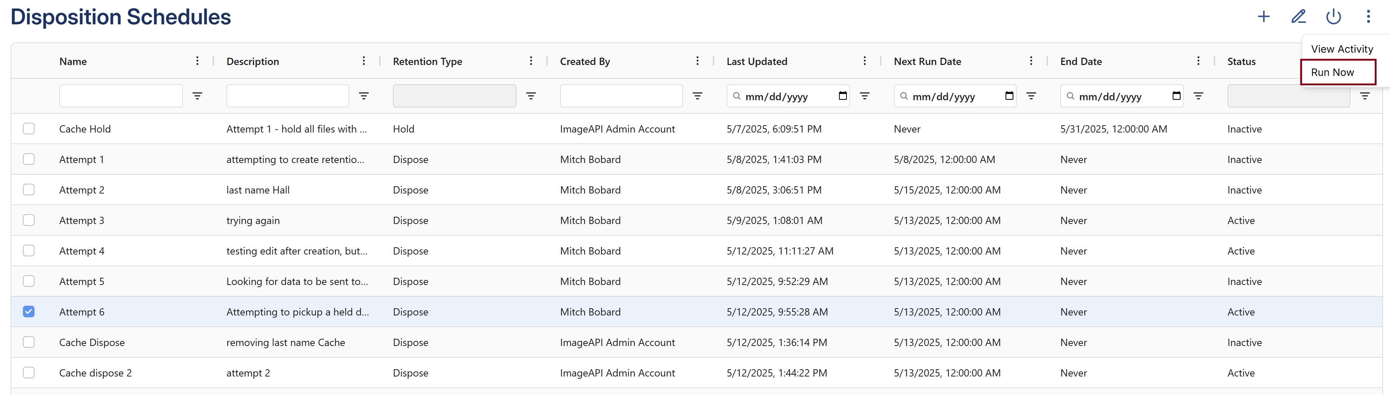This screenshot has height=395, width=1390.
Task: Open the Last Updated column options menu
Action: point(864,61)
